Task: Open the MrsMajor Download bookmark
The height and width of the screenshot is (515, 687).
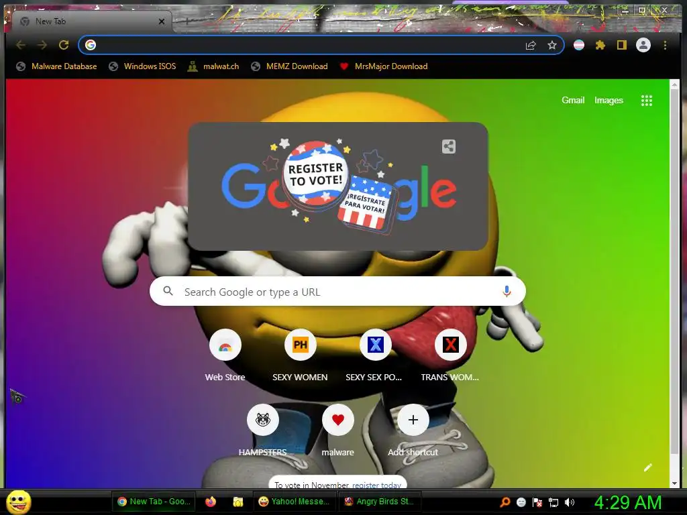Action: (384, 66)
